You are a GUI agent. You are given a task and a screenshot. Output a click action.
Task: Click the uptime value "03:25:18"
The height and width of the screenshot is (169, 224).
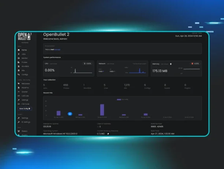(47, 127)
